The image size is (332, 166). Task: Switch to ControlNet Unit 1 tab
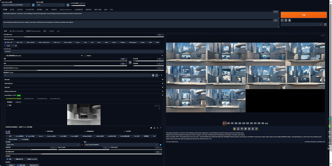point(29,98)
